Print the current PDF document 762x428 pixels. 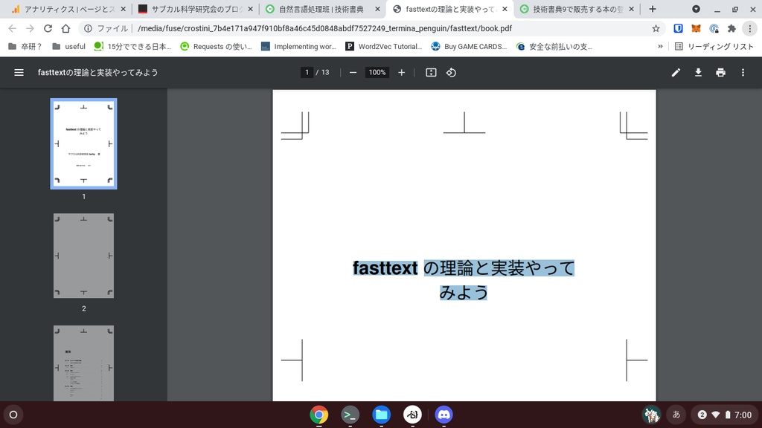click(x=720, y=72)
